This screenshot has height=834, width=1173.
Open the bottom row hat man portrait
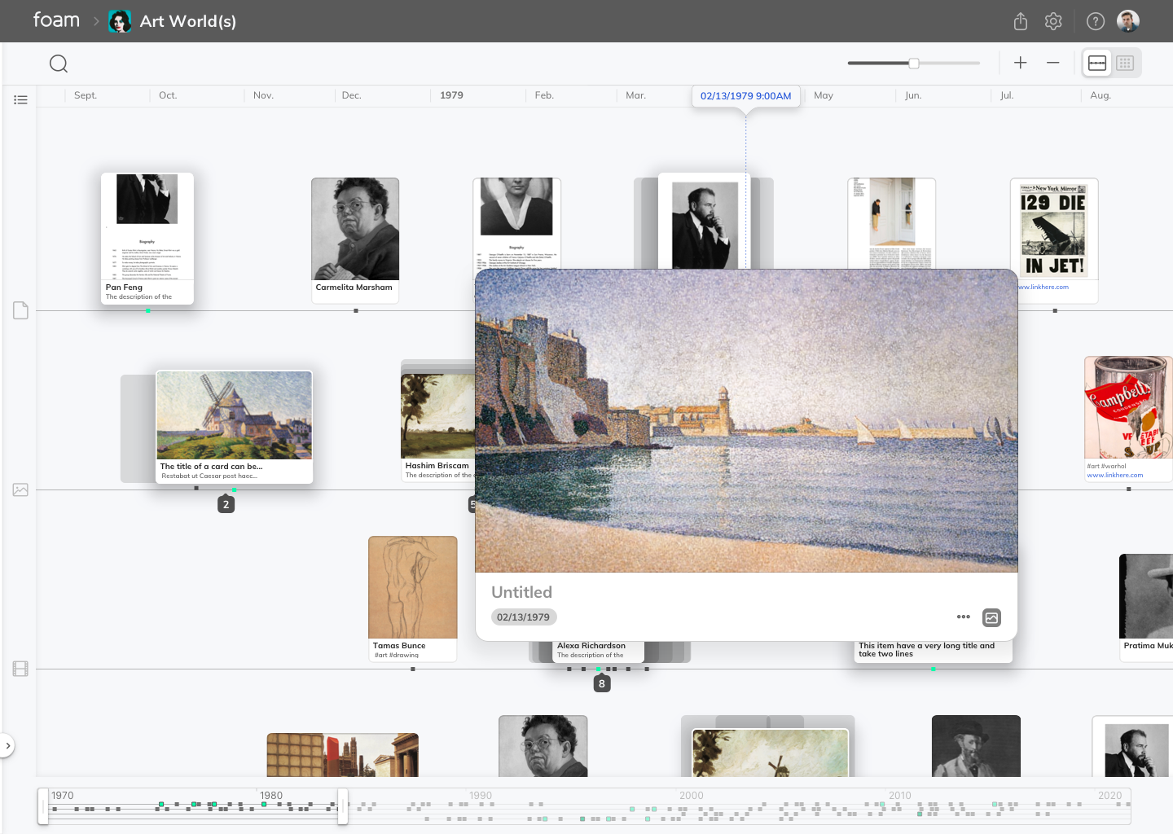point(976,746)
